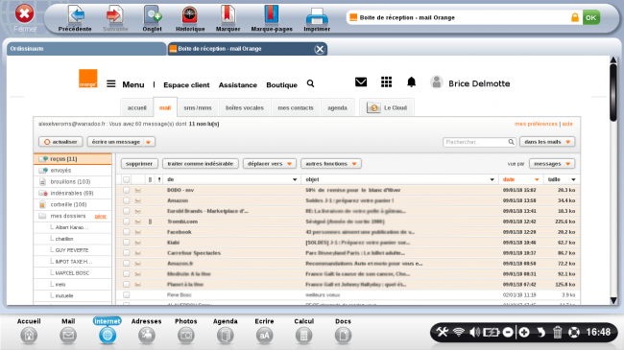Select the Facebook email checkbox
This screenshot has width=624, height=350.
coord(126,232)
